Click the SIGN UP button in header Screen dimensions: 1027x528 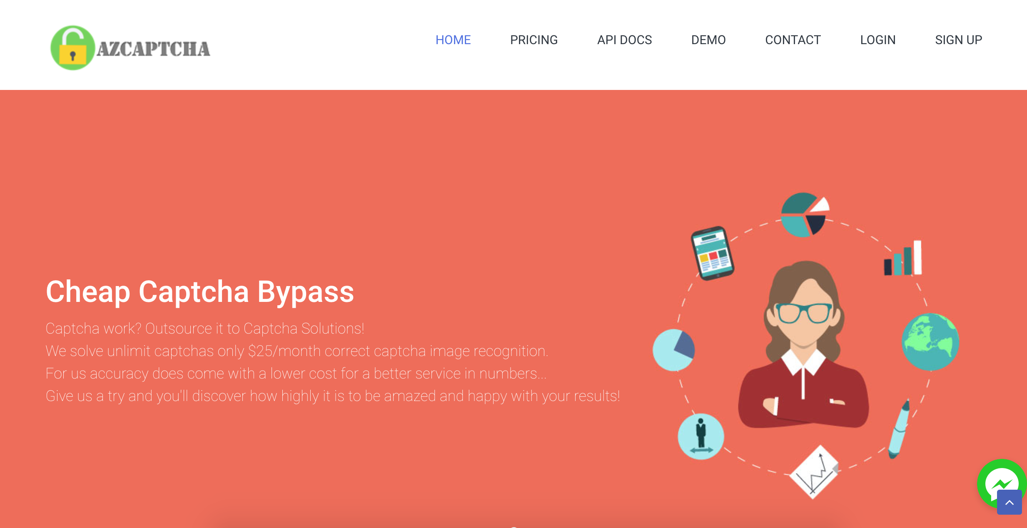(x=957, y=40)
